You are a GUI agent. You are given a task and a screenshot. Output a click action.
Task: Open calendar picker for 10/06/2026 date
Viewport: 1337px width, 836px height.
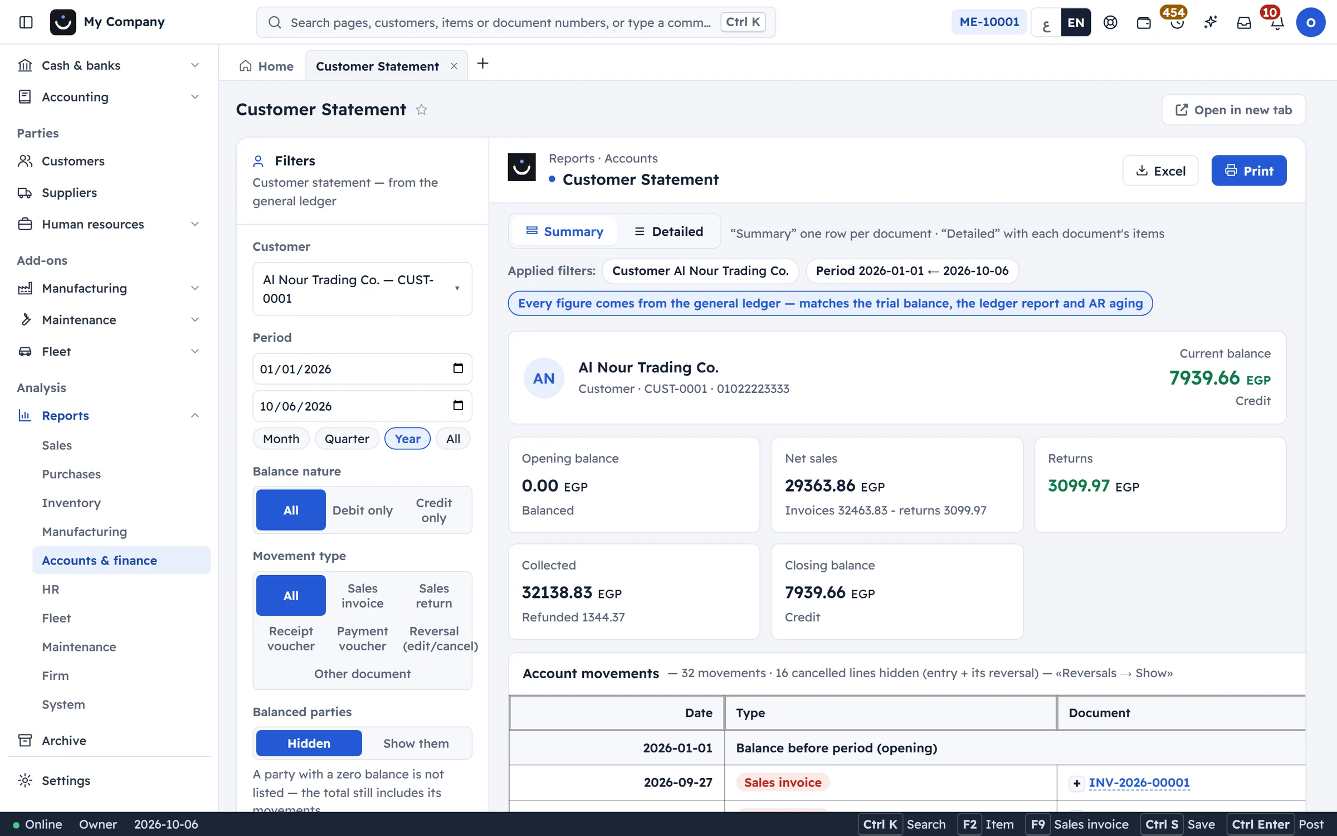[458, 405]
